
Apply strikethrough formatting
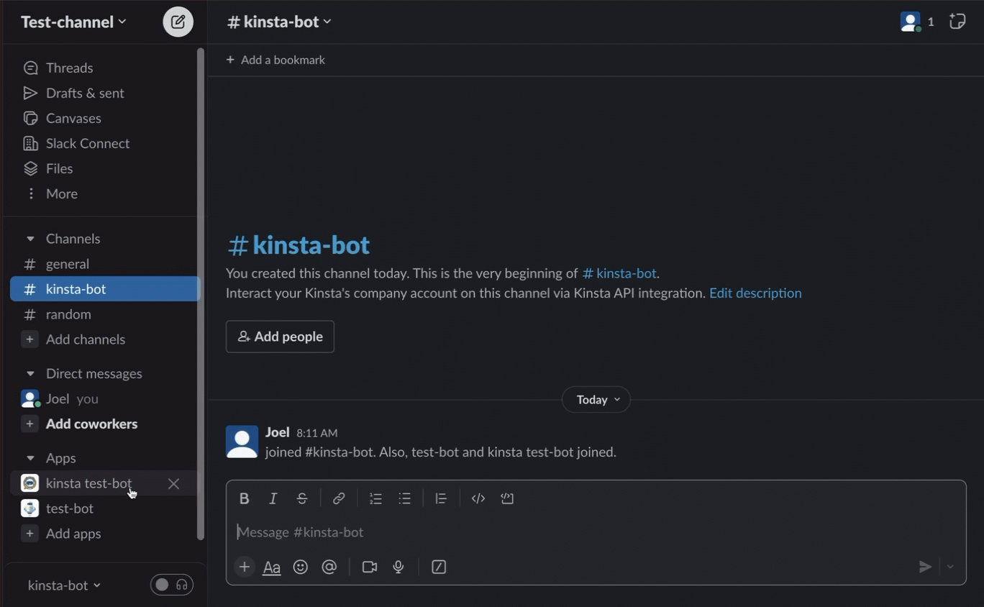(301, 497)
